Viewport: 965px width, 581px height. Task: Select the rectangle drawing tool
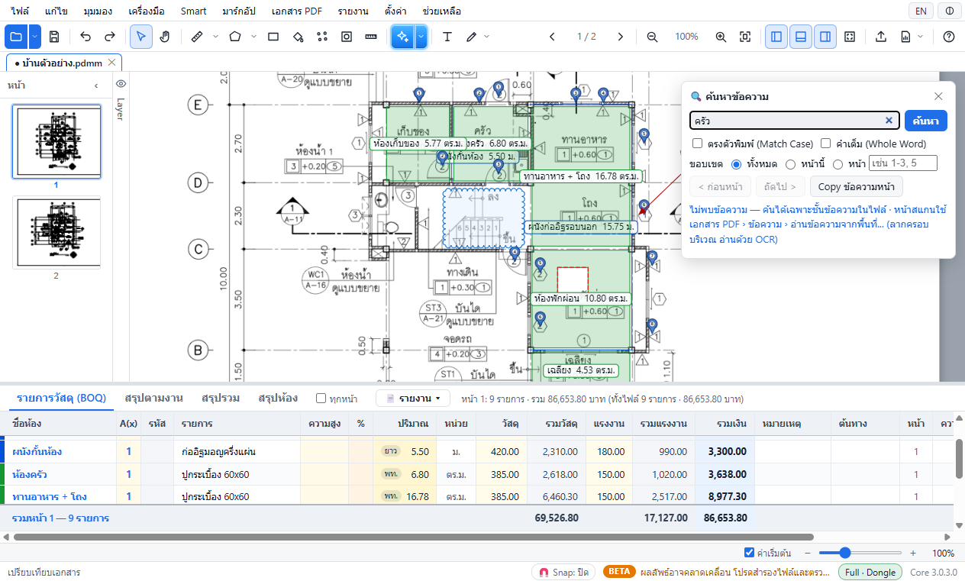[x=273, y=37]
